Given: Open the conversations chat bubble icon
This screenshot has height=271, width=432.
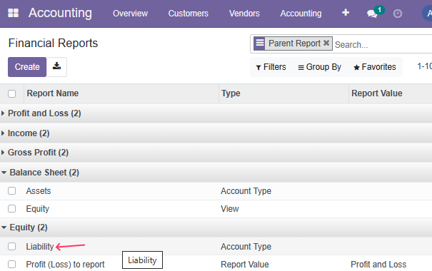Looking at the screenshot, I should [372, 14].
